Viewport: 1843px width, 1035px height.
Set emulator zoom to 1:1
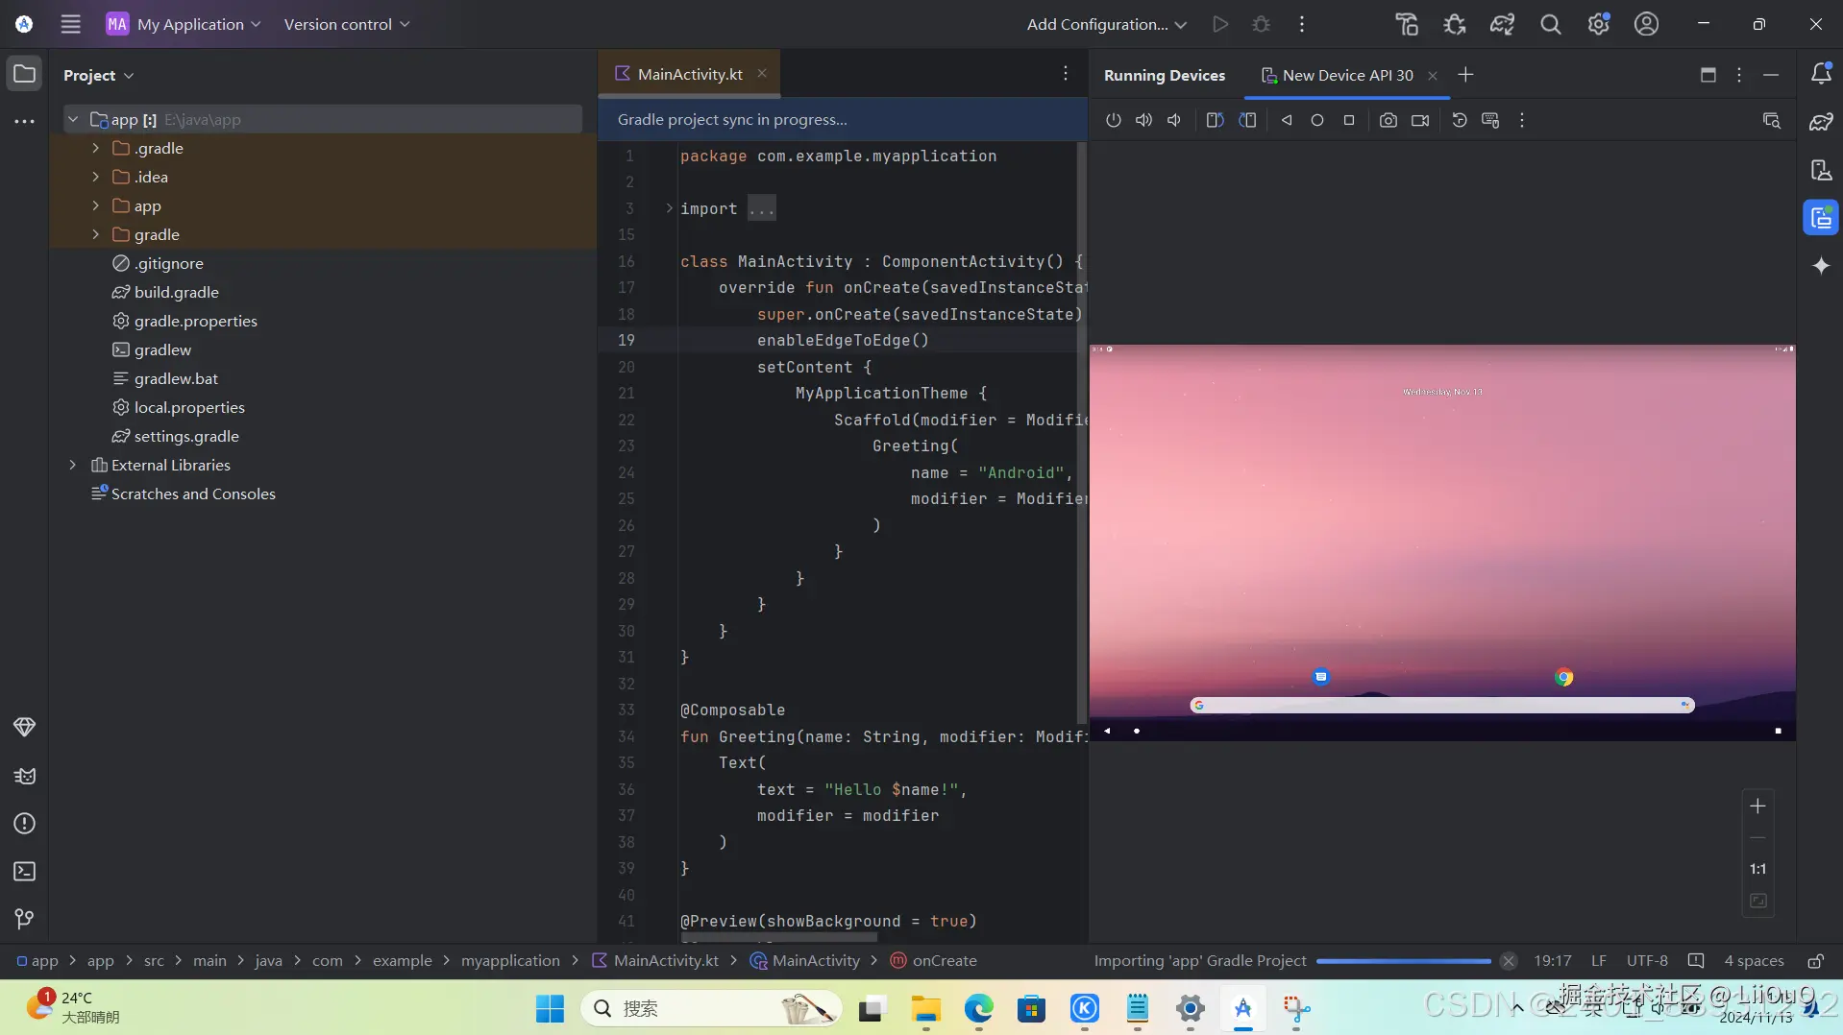1757,870
